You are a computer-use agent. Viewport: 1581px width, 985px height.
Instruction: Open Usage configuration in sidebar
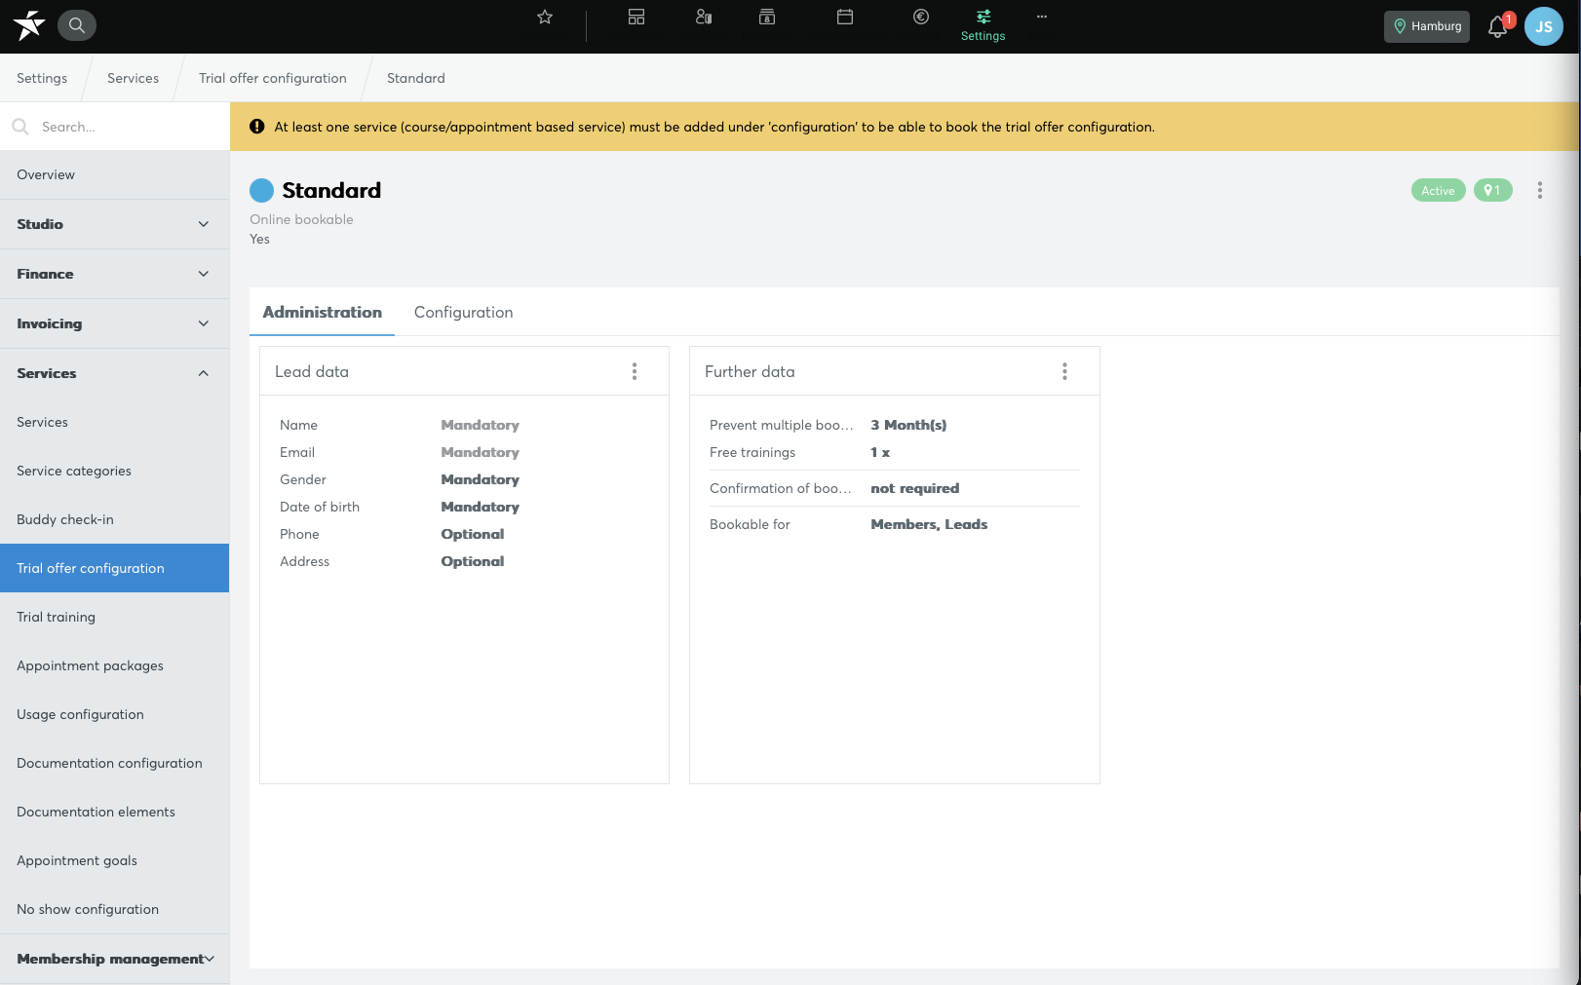point(115,714)
